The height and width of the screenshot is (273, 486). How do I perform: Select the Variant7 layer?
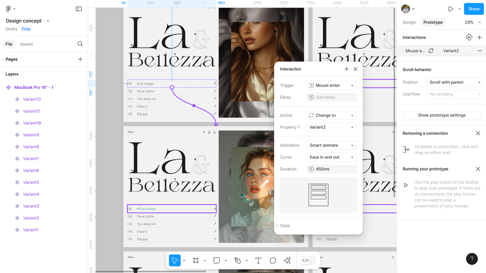click(x=31, y=159)
